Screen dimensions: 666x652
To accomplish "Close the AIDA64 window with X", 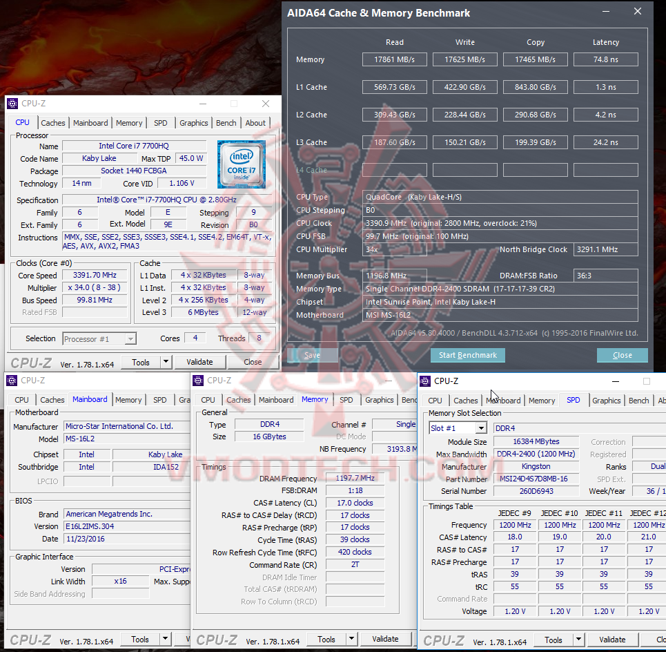I will [638, 12].
